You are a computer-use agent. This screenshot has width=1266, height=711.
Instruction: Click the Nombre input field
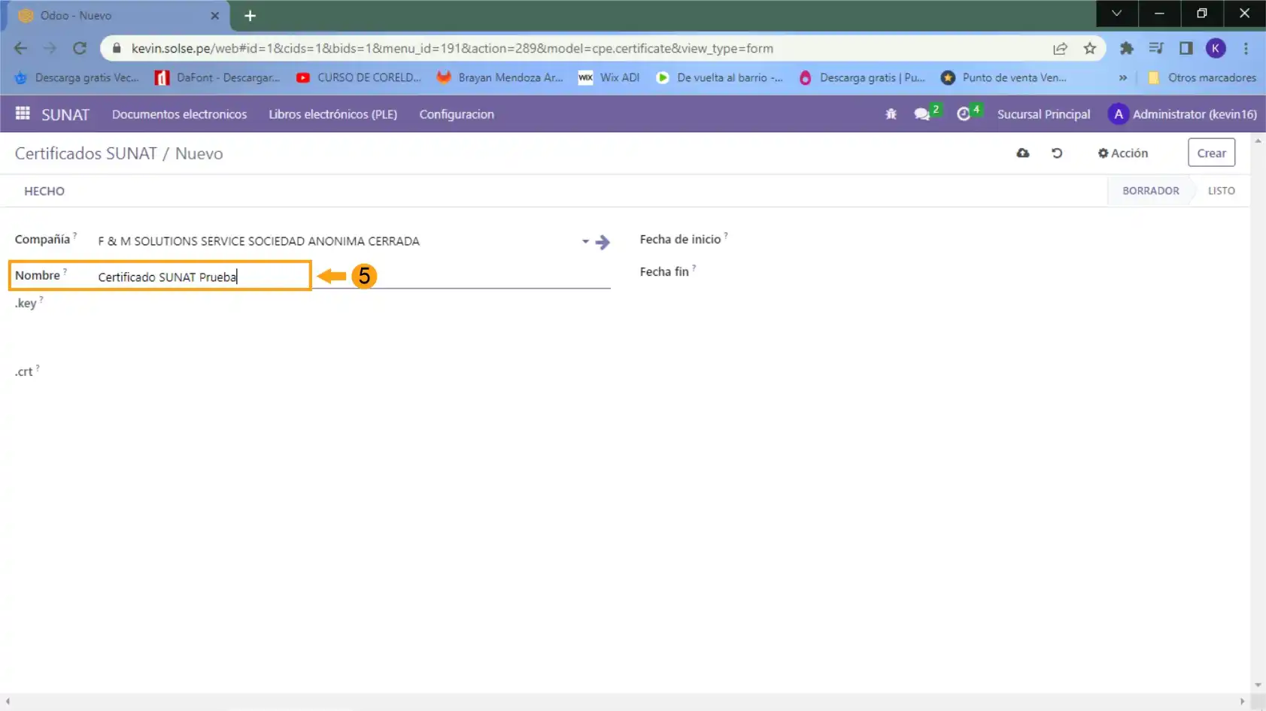pyautogui.click(x=354, y=277)
